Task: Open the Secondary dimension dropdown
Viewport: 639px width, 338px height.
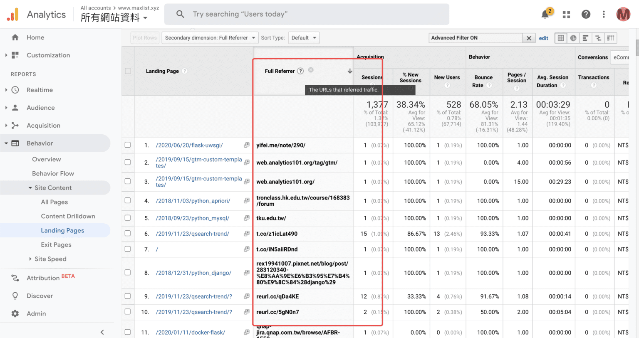Action: [210, 38]
